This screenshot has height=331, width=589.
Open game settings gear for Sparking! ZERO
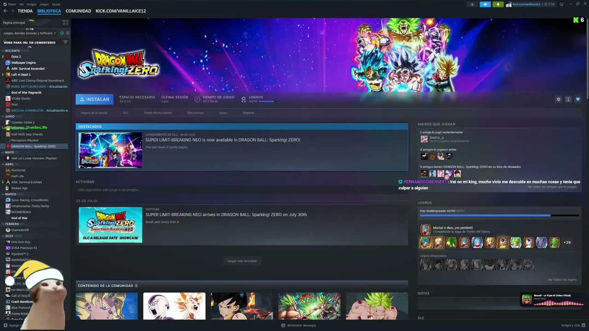[x=559, y=99]
